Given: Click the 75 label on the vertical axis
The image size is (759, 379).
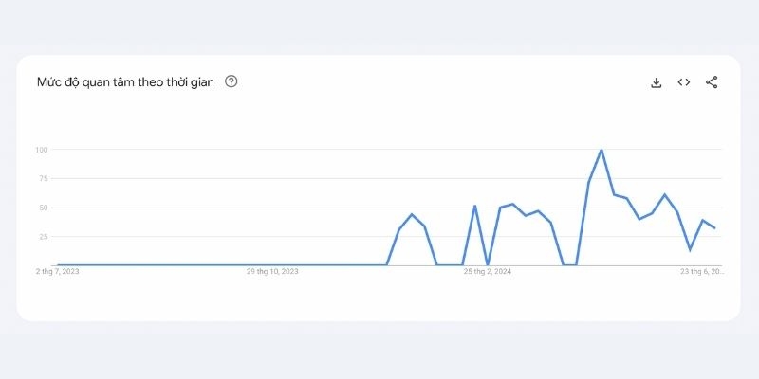Looking at the screenshot, I should (44, 178).
